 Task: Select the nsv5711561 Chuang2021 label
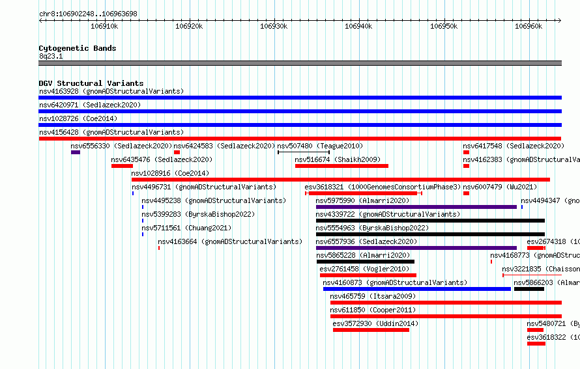(x=186, y=228)
